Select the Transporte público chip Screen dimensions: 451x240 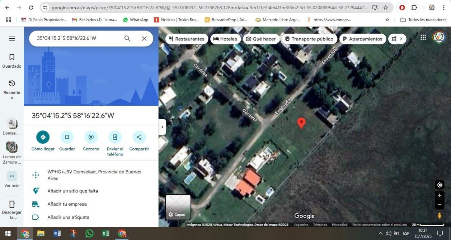(309, 39)
